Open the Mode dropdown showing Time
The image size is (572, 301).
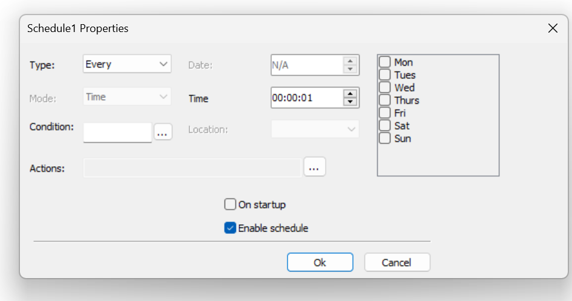(x=127, y=97)
